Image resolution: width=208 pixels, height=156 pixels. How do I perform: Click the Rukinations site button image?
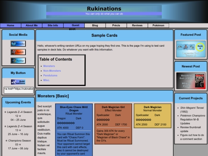[18, 82]
